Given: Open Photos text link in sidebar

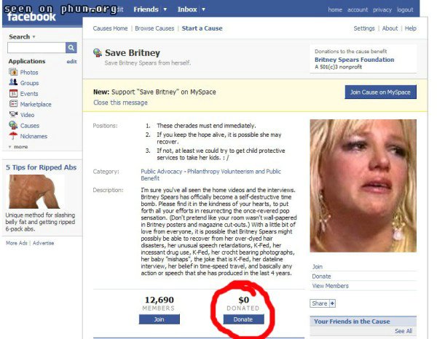Looking at the screenshot, I should pos(29,72).
